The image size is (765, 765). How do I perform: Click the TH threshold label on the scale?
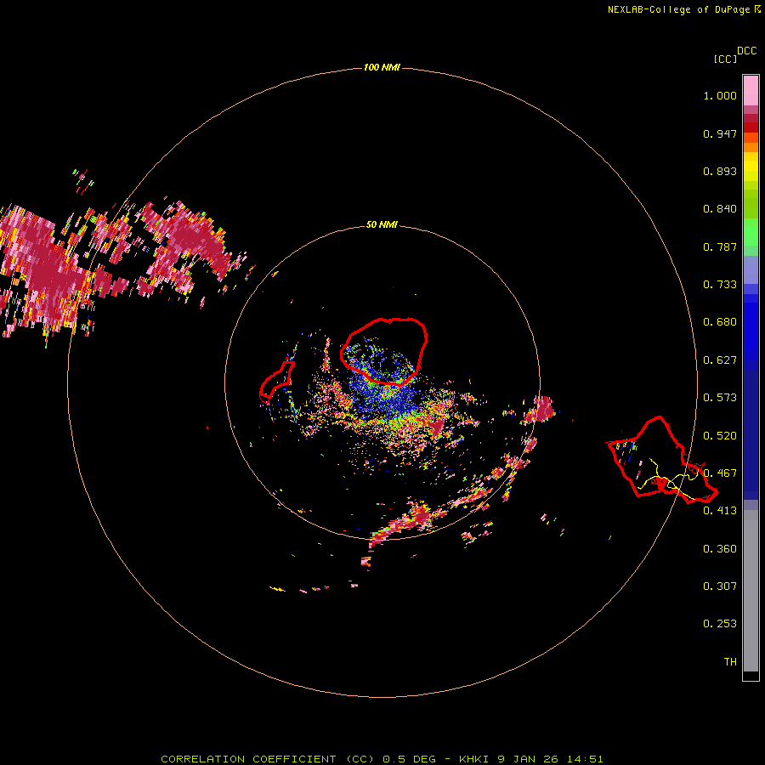click(730, 662)
